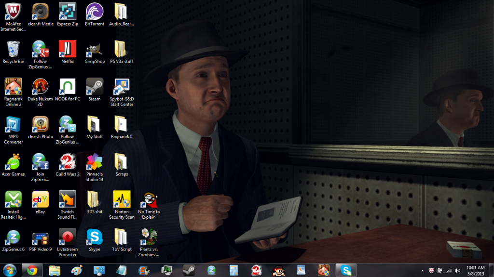The image size is (494, 277).
Task: Open Windows Explorer from the taskbar
Action: click(55, 270)
